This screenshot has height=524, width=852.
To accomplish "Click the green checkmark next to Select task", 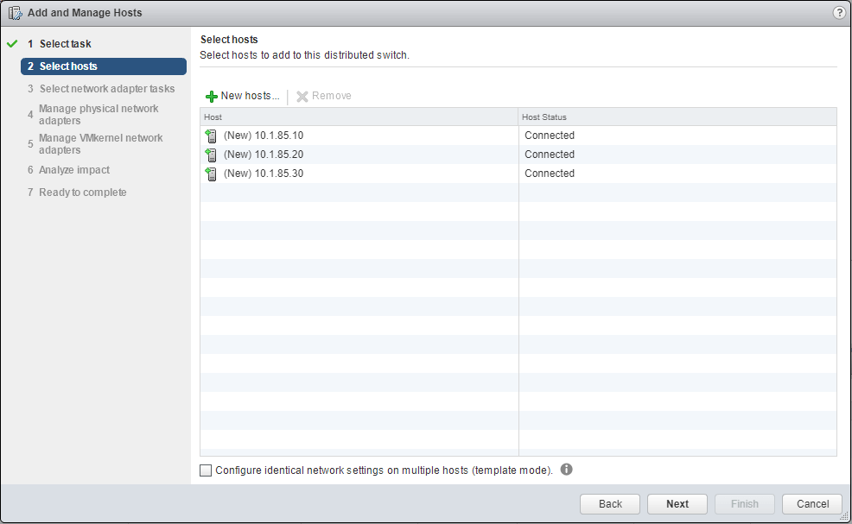I will [12, 43].
